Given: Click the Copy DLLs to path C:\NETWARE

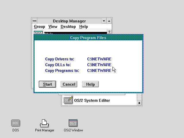Looking at the screenshot, I should click(x=99, y=65).
